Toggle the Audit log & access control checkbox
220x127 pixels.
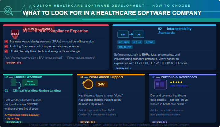point(6,46)
